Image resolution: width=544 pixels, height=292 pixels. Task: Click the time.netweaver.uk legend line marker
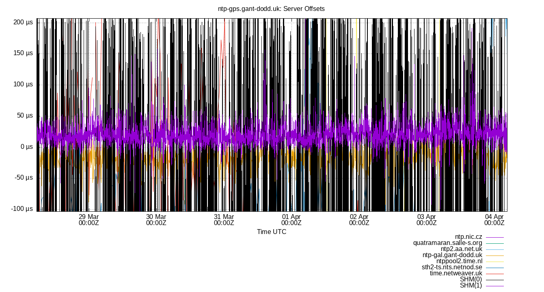(x=495, y=273)
